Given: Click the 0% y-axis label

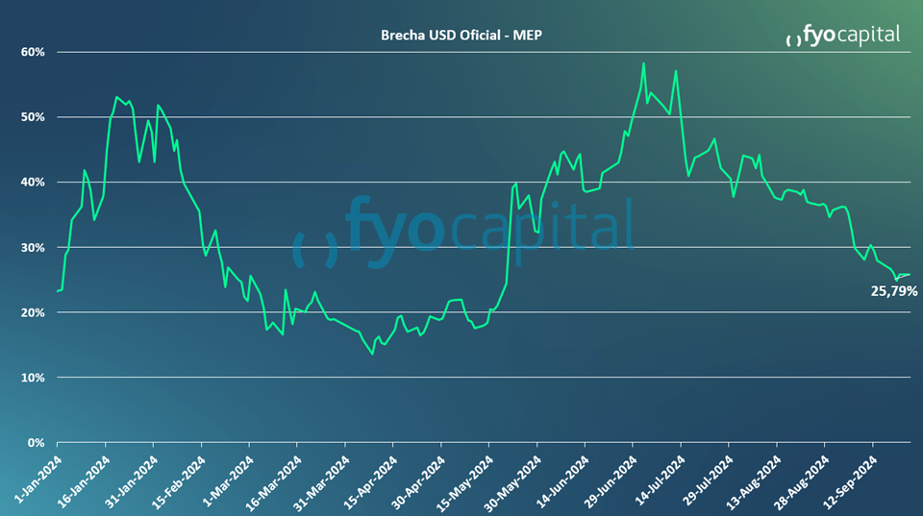Looking at the screenshot, I should click(x=36, y=442).
